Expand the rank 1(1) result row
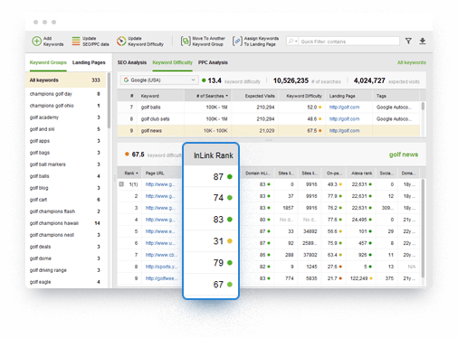Viewport: 458px width, 338px height. [x=121, y=184]
